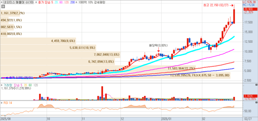258x121 pixels.
Task: Click the square marker before 거래량
Action: click(x=2, y=85)
